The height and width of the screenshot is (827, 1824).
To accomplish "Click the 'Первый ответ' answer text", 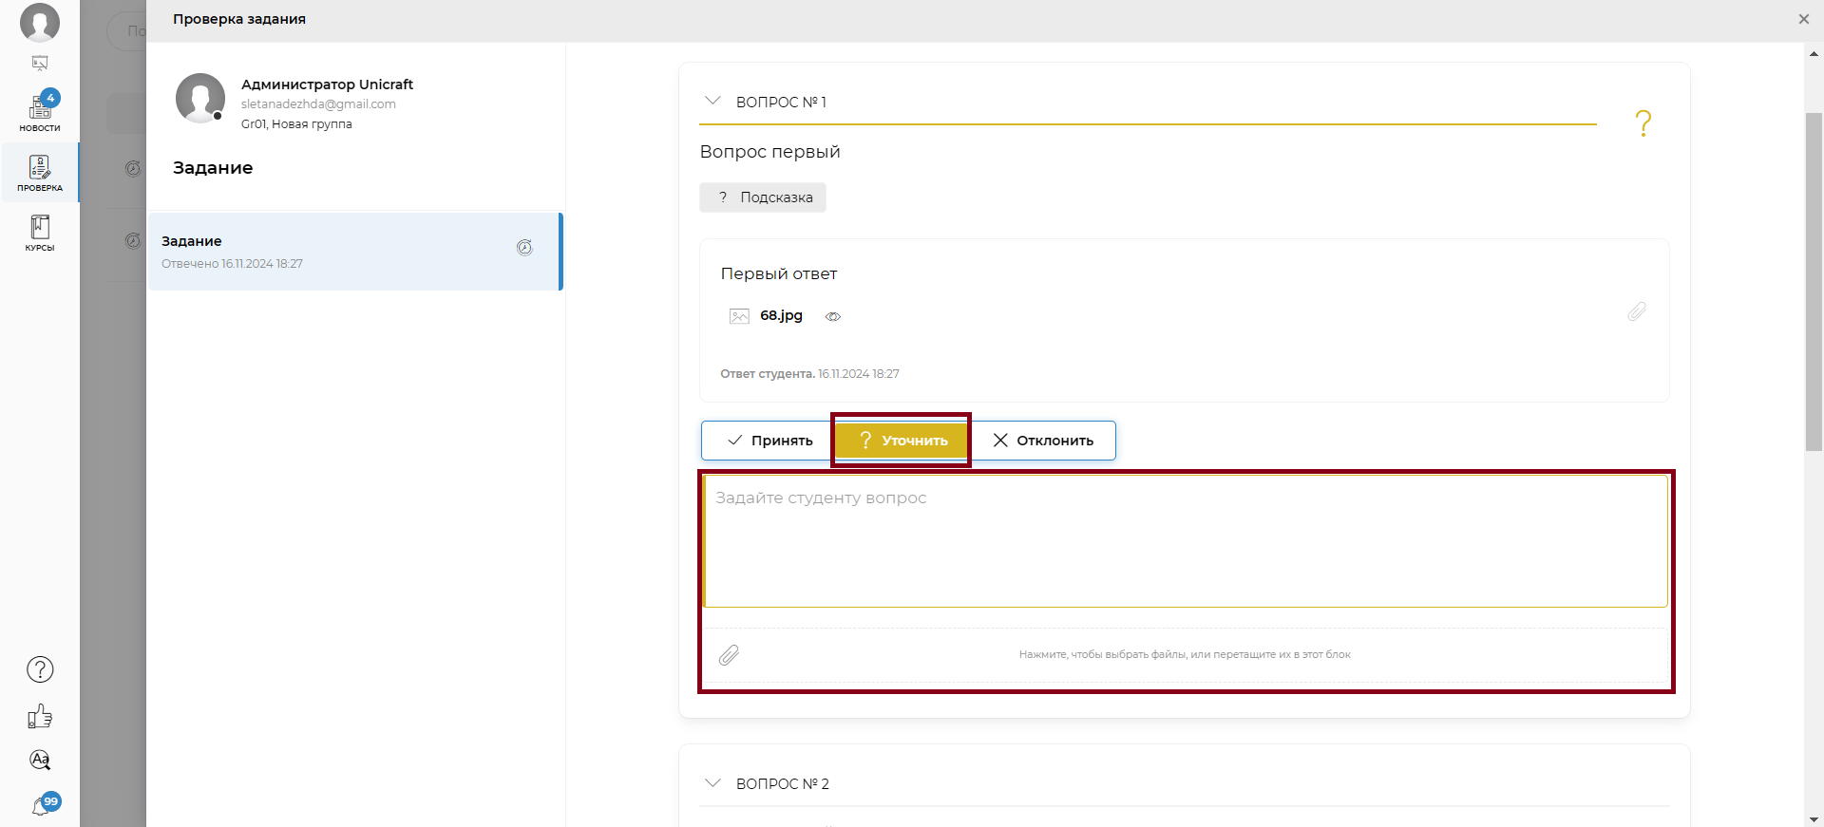I will 779,273.
